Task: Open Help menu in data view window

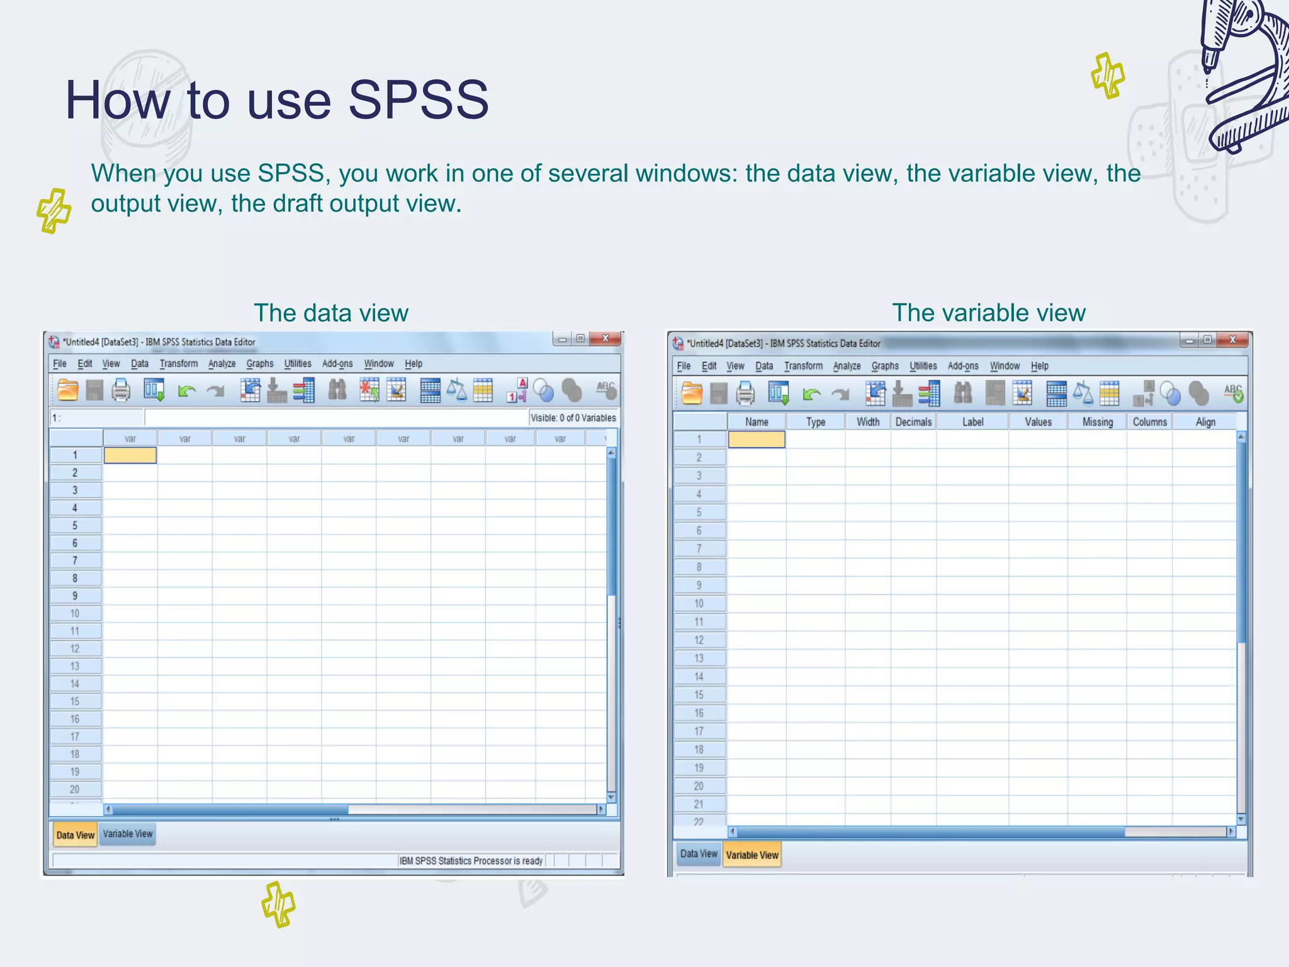Action: (x=414, y=364)
